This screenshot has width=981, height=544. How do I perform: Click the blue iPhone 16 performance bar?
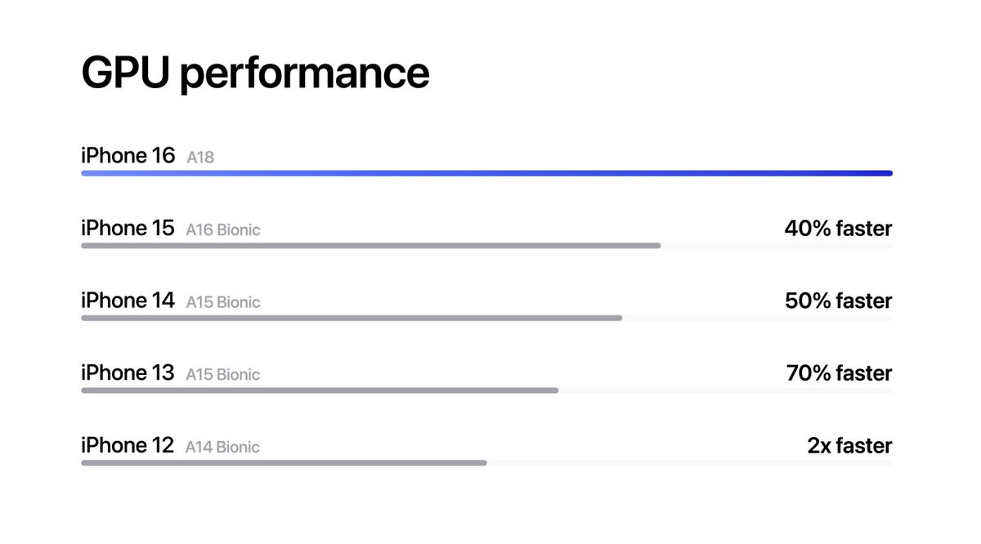tap(486, 173)
